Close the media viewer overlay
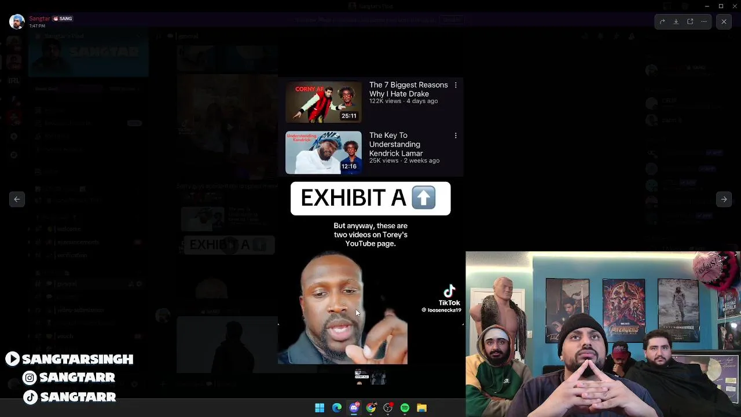Image resolution: width=741 pixels, height=417 pixels. [724, 21]
